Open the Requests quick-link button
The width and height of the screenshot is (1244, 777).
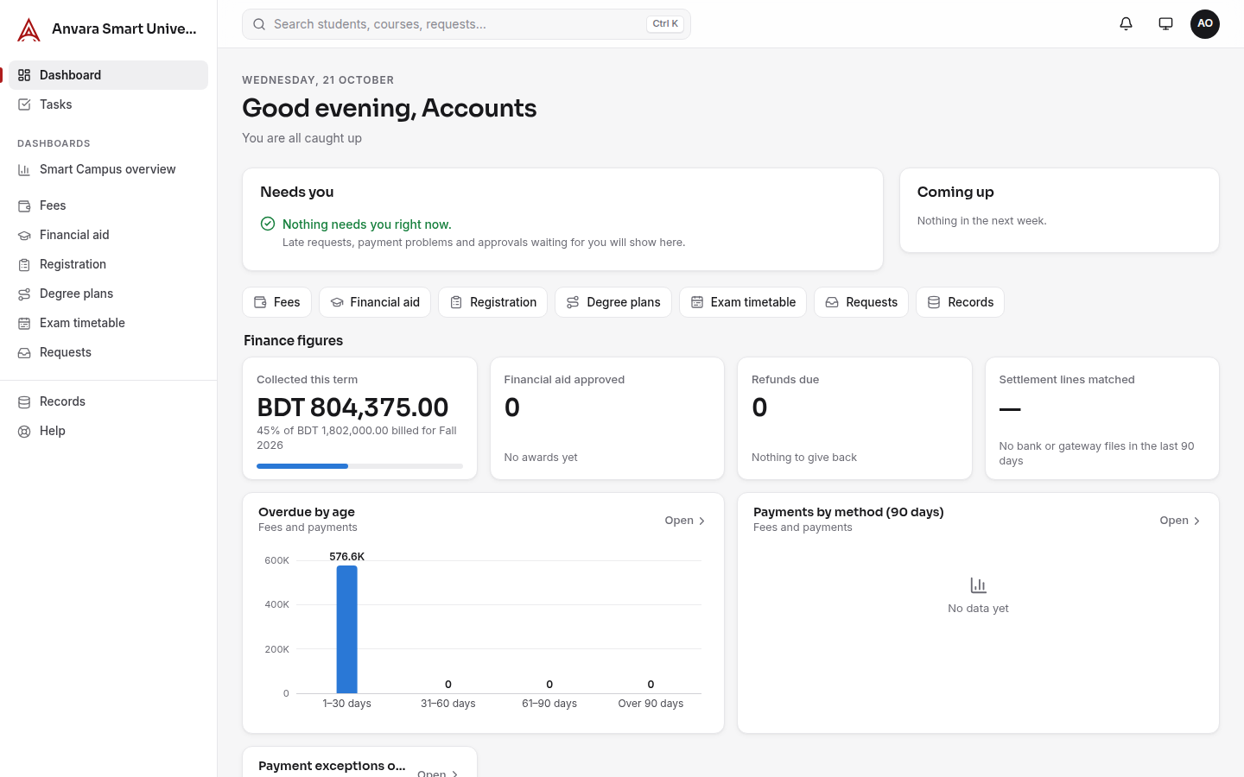(861, 302)
